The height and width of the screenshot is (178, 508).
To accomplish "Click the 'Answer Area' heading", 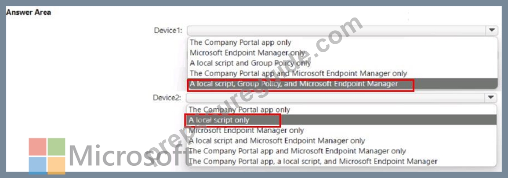I will tap(29, 13).
